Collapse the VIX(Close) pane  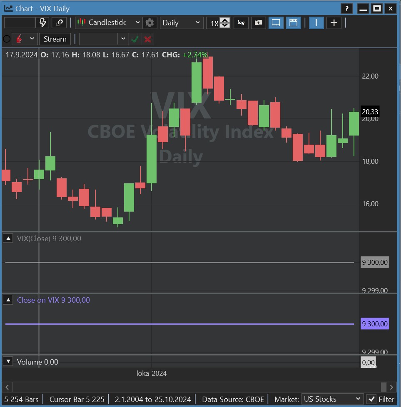(8, 238)
